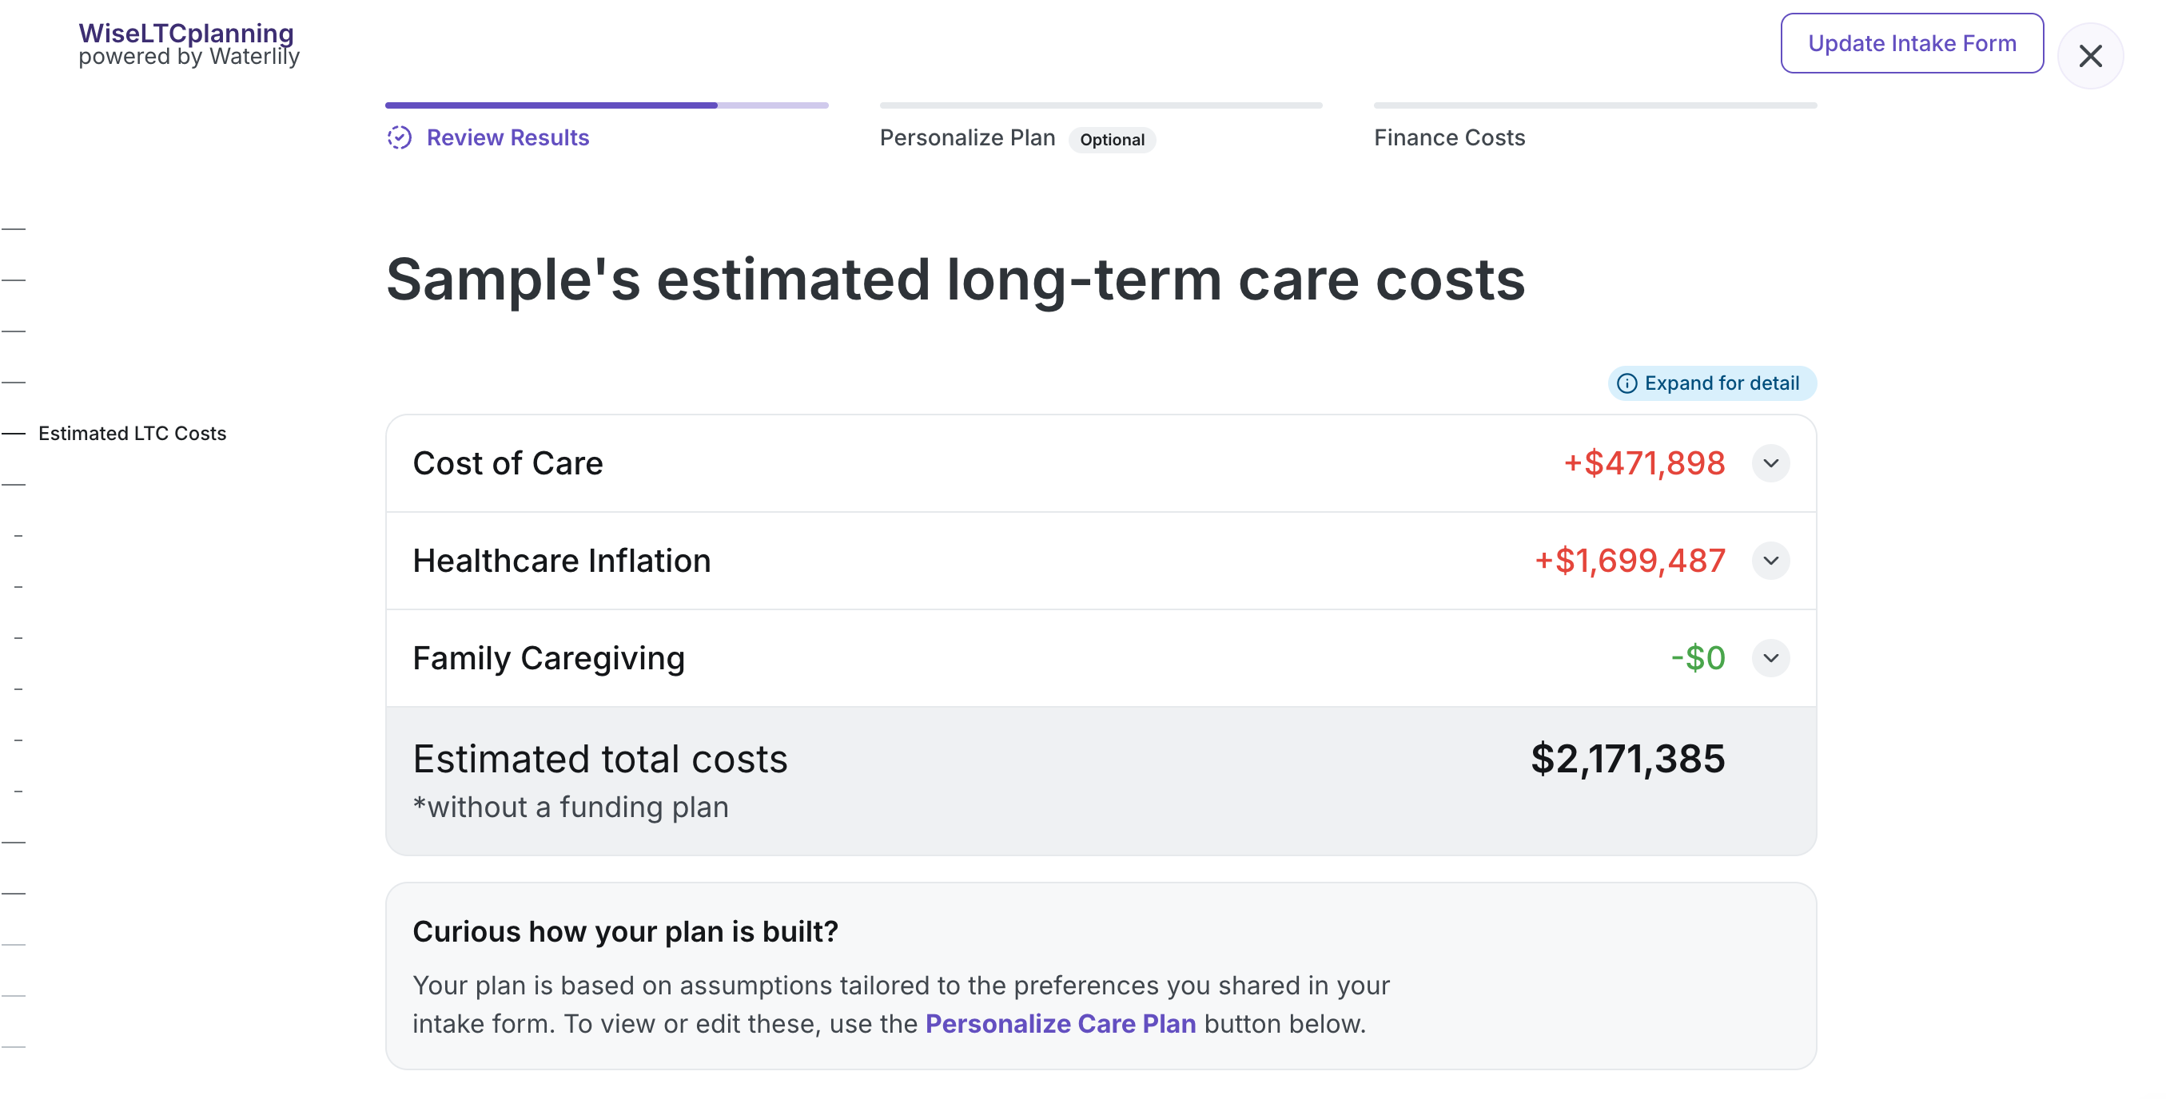The image size is (2166, 1099).
Task: Click the X dialog close icon
Action: point(2091,54)
